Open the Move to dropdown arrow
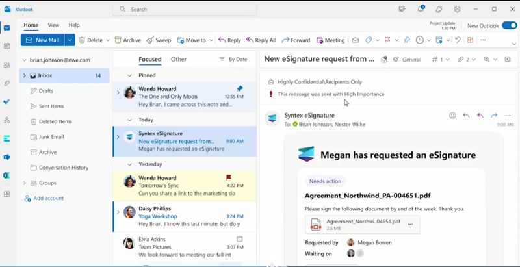The image size is (520, 267). coord(211,40)
